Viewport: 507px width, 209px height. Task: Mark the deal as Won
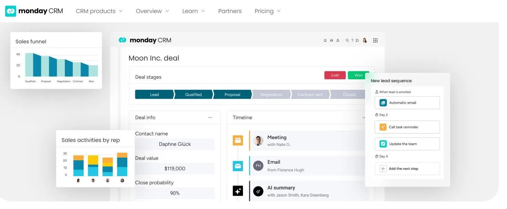pyautogui.click(x=358, y=75)
